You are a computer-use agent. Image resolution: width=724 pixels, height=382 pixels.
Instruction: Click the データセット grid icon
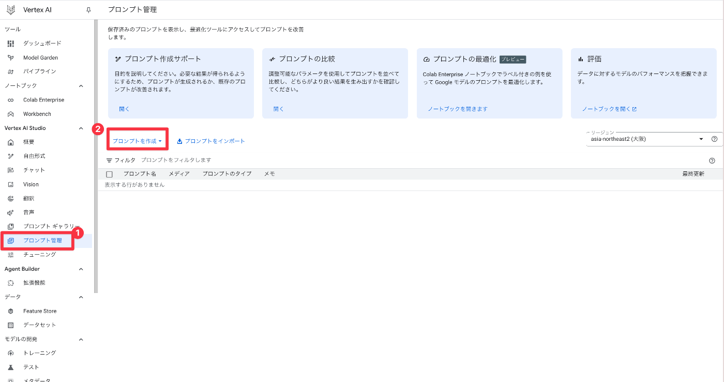point(11,325)
